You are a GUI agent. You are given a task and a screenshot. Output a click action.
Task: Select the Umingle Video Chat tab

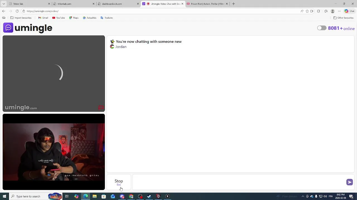(163, 4)
